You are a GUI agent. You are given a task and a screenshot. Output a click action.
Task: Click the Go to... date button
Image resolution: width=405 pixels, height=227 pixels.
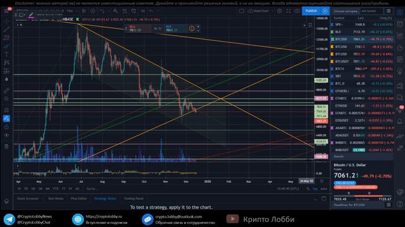(92, 189)
